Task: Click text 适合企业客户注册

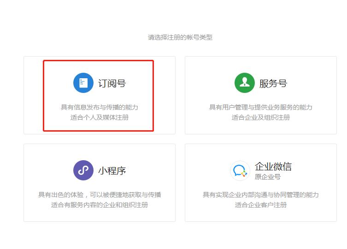Action: 261,205
